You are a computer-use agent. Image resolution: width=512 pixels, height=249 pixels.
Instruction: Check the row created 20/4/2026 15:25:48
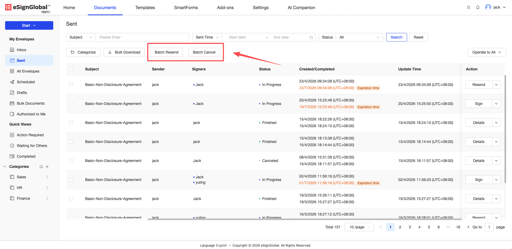click(x=71, y=104)
